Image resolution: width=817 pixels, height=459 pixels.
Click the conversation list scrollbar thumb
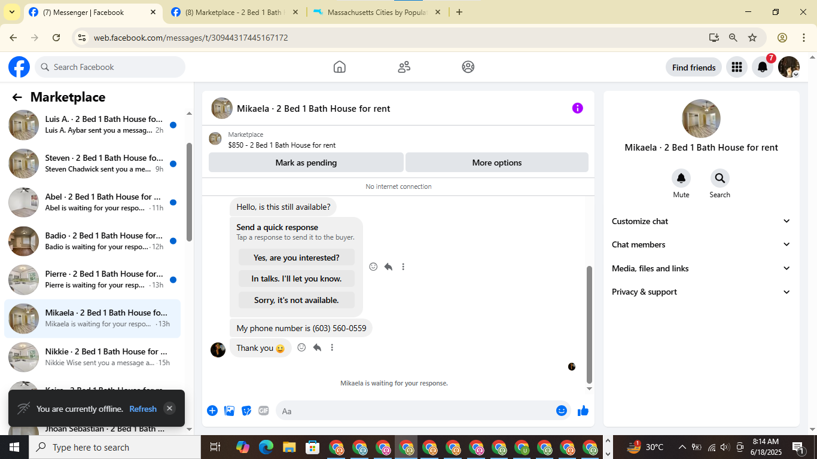coord(190,192)
